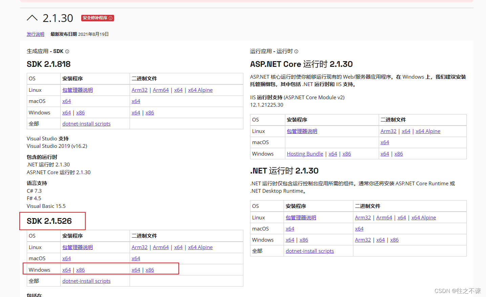Download SDK 2.1.818 Windows x86 binary
The width and height of the screenshot is (486, 297).
[x=150, y=113]
